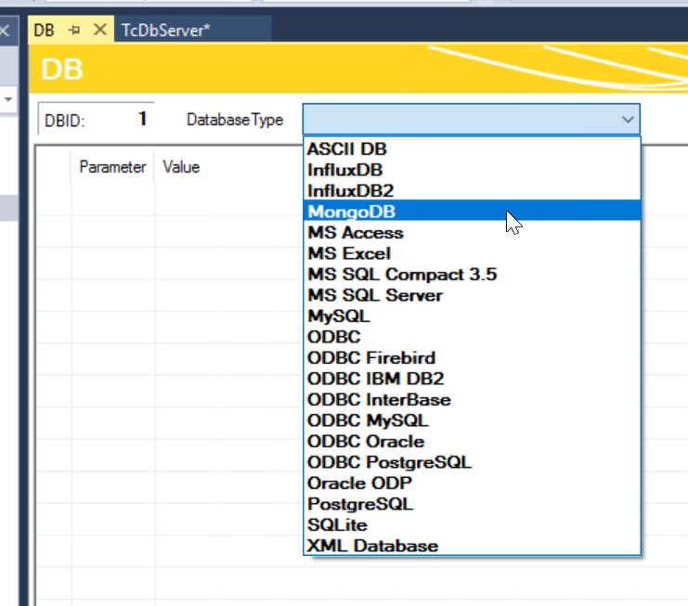The height and width of the screenshot is (606, 688).
Task: Open the left panel dropdown arrow
Action: coord(8,99)
